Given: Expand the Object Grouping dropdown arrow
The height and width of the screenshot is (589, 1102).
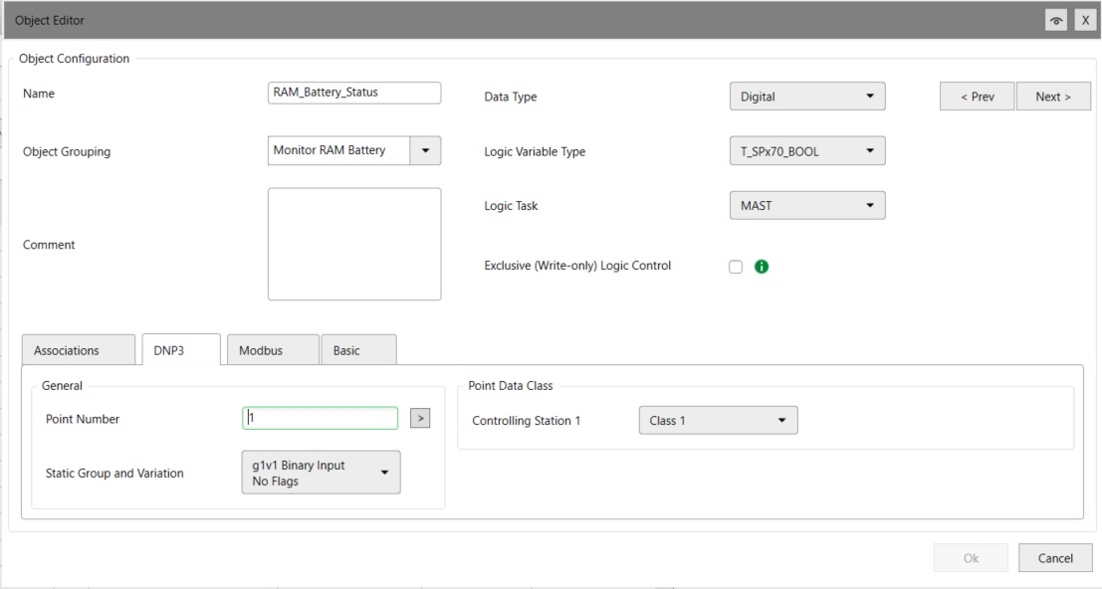Looking at the screenshot, I should point(425,150).
